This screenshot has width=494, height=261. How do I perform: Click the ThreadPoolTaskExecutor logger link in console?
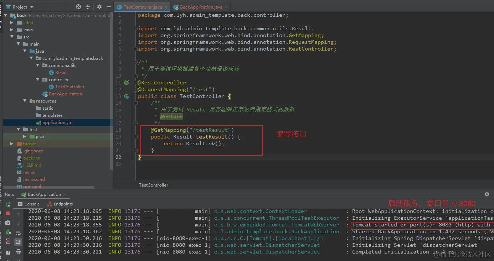click(277, 218)
